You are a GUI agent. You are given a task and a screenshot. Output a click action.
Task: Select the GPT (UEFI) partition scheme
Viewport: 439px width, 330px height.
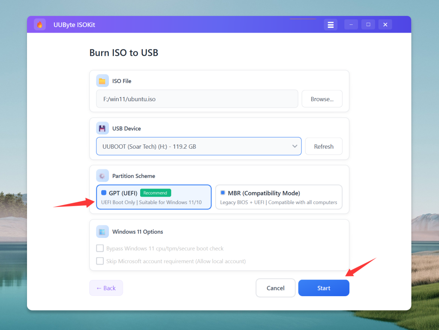pos(154,197)
